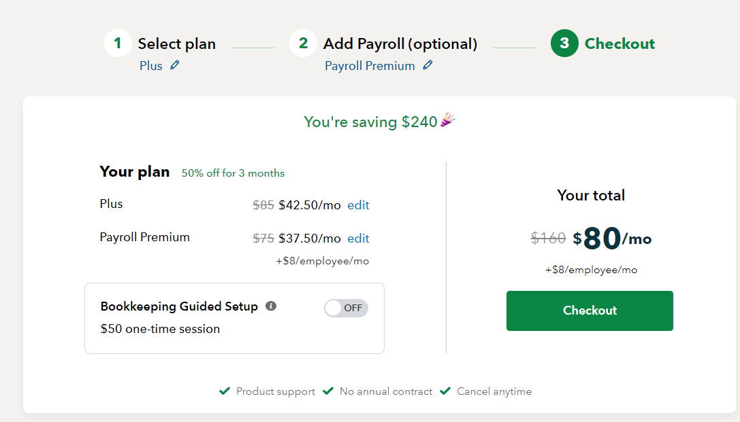Edit the Payroll Premium price line

pyautogui.click(x=358, y=239)
